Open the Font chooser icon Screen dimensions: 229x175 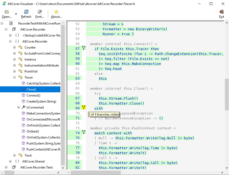pyautogui.click(x=40, y=12)
